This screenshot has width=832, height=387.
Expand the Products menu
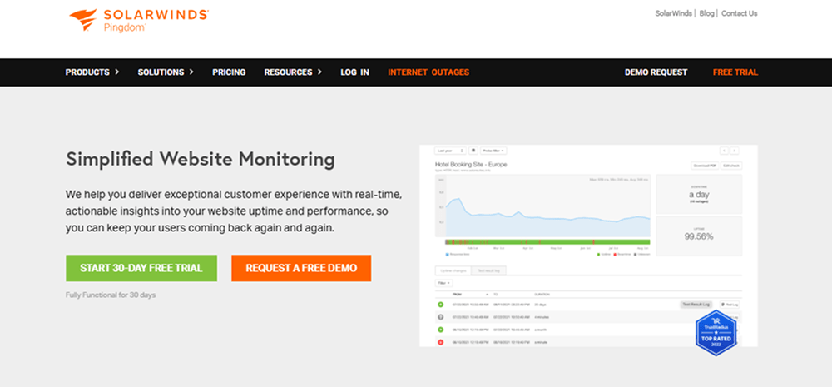pos(92,72)
